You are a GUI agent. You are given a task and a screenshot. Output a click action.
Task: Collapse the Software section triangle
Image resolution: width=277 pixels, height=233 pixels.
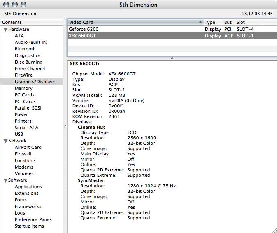pyautogui.click(x=6, y=180)
